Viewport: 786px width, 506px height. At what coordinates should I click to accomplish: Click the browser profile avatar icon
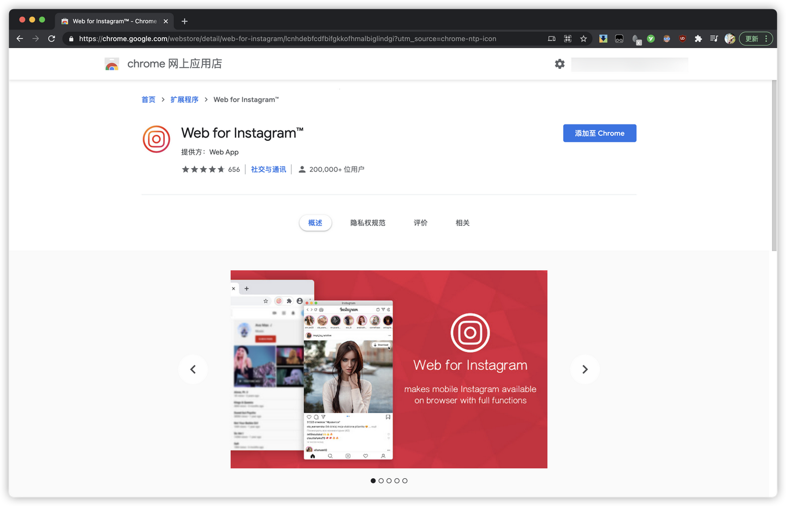[x=730, y=38]
